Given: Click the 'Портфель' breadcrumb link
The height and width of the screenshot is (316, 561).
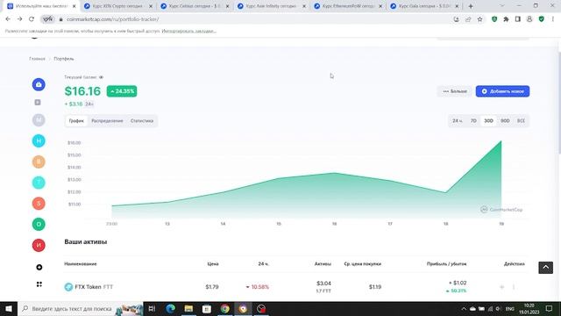Looking at the screenshot, I should point(64,59).
